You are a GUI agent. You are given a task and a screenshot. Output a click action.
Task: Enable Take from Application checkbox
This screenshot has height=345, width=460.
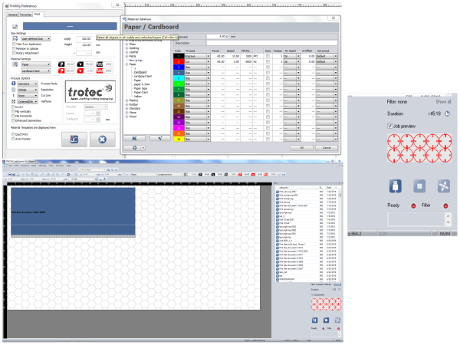(x=14, y=44)
